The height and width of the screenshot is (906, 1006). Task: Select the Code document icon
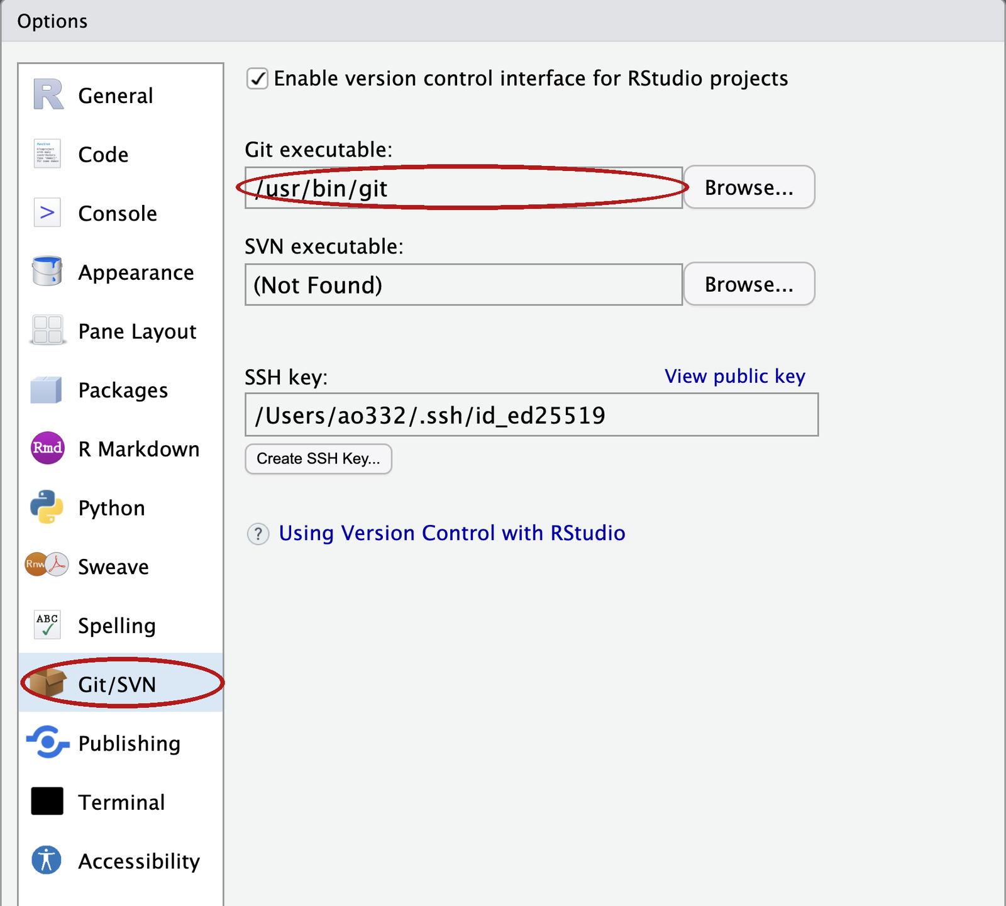[47, 154]
